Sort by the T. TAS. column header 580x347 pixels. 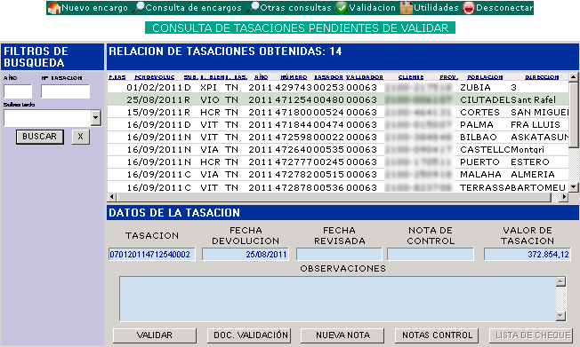(237, 77)
